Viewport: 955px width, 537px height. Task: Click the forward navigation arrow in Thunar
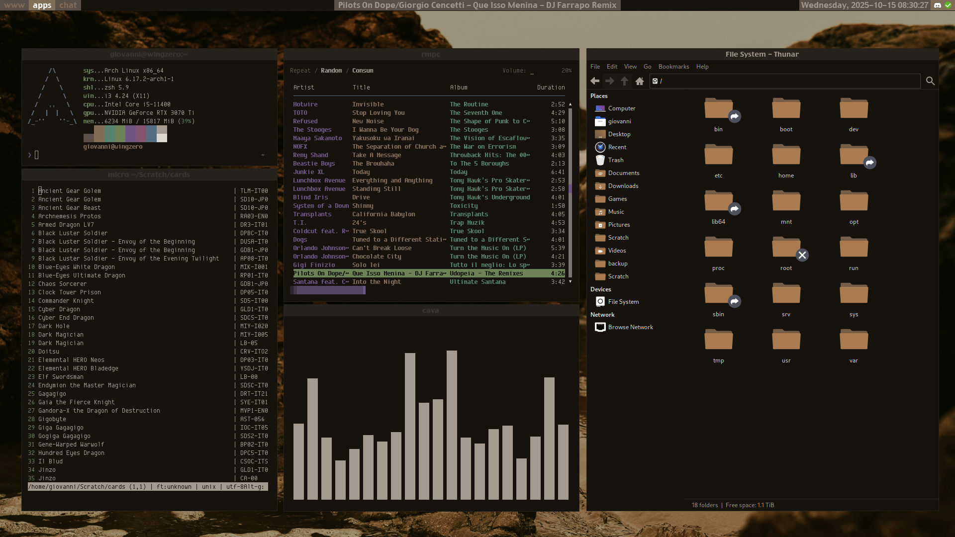tap(609, 81)
